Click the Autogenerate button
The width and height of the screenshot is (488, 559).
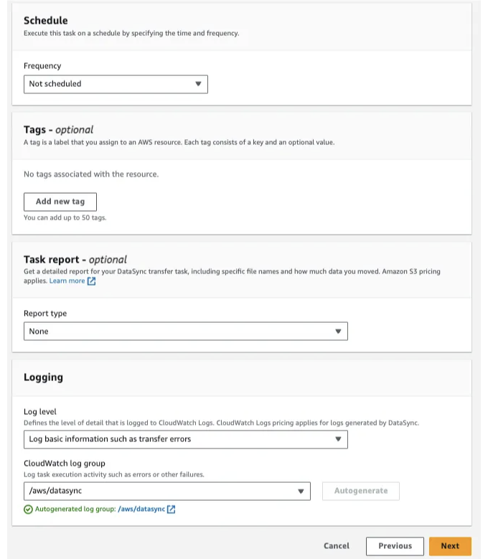coord(361,492)
